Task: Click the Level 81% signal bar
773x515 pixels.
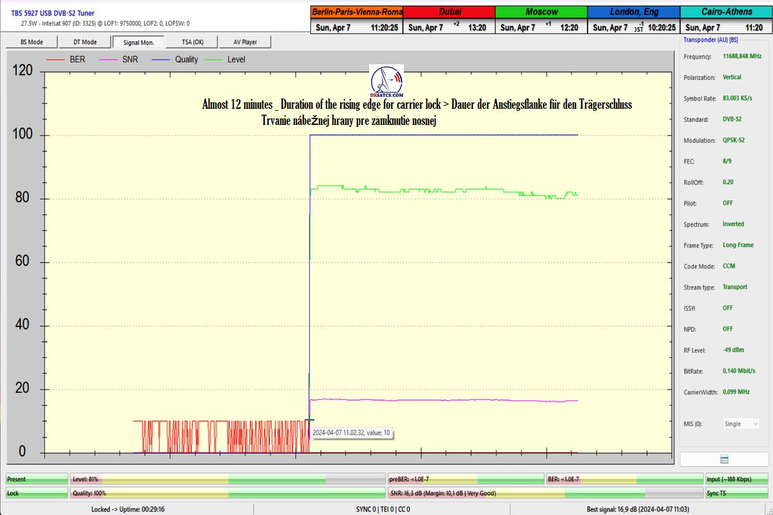Action: click(227, 479)
